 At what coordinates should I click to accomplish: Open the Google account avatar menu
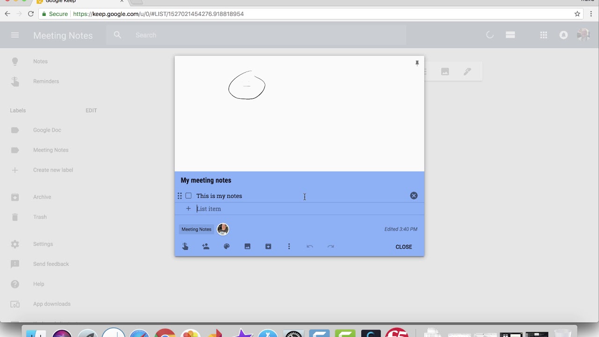coord(583,35)
